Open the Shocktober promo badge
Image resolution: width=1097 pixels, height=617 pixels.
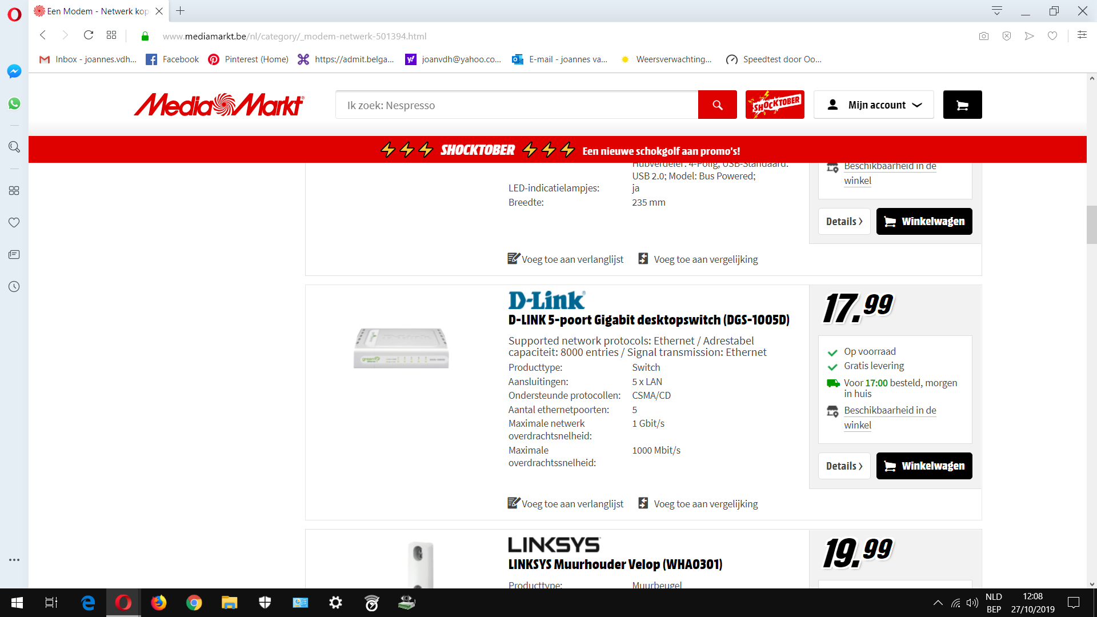775,105
